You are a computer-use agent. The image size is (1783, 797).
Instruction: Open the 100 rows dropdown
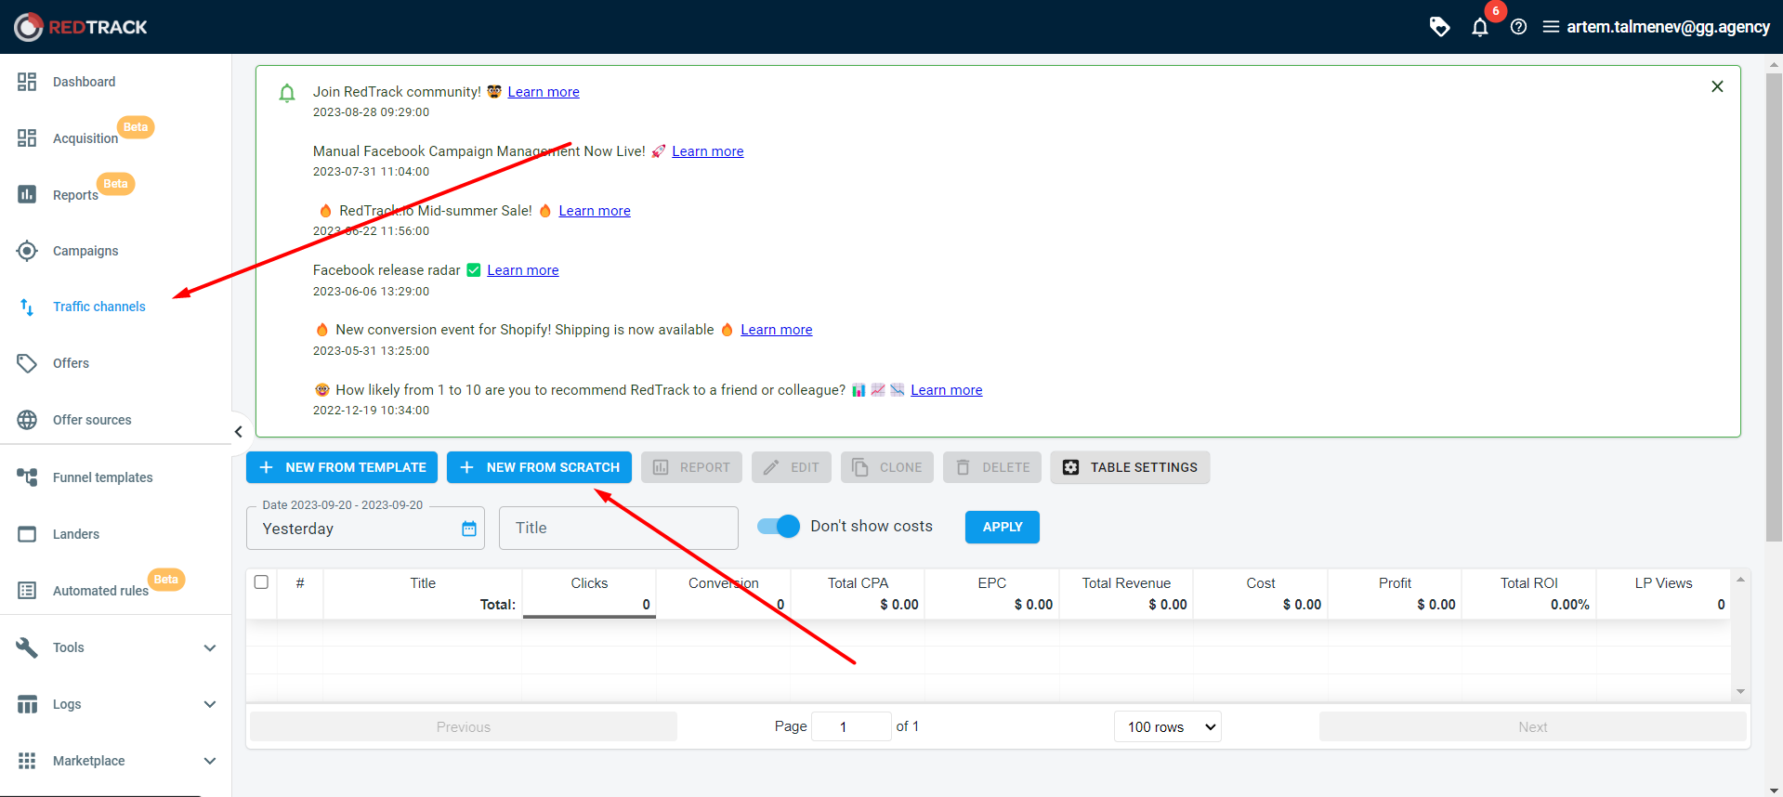pos(1168,726)
